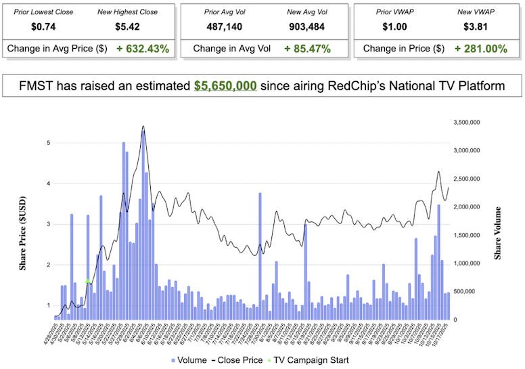Click the $5,650,000 underlined amount
525x369 pixels.
[225, 86]
